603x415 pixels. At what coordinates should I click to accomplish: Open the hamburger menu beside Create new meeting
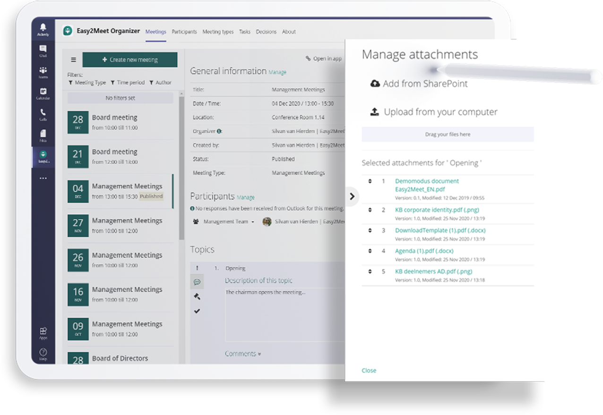tap(73, 60)
